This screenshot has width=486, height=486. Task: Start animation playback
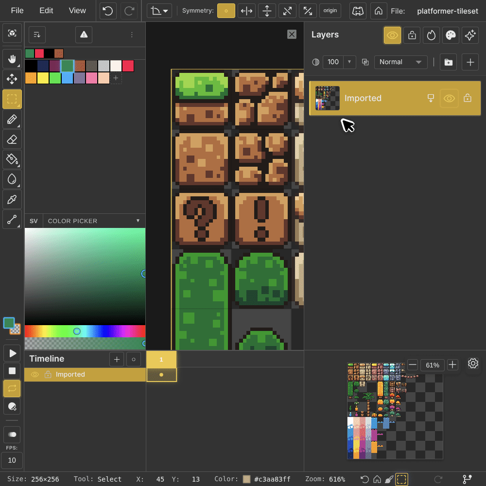pos(12,353)
